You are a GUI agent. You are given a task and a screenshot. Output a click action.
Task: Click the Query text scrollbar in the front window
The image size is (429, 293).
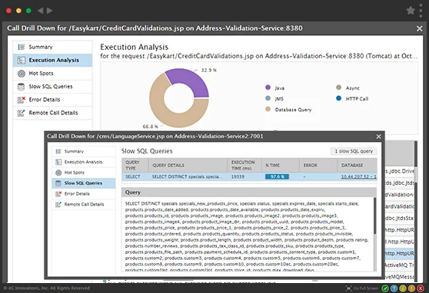point(375,216)
